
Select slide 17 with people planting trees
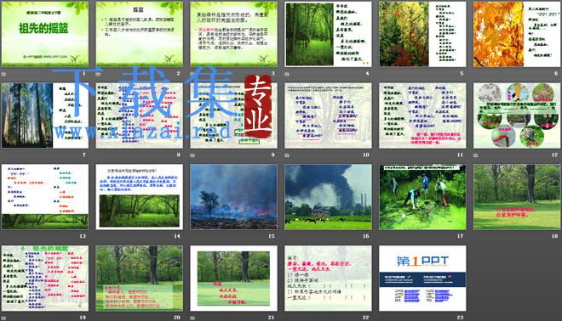422,197
